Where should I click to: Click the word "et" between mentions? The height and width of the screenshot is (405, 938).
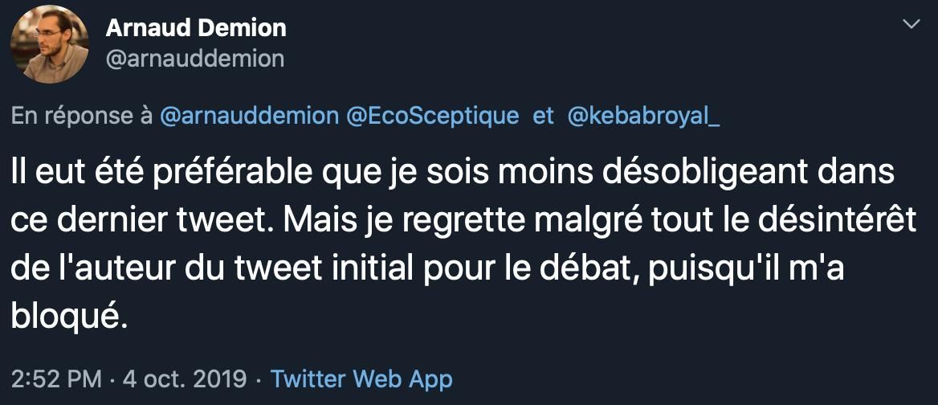[x=544, y=116]
